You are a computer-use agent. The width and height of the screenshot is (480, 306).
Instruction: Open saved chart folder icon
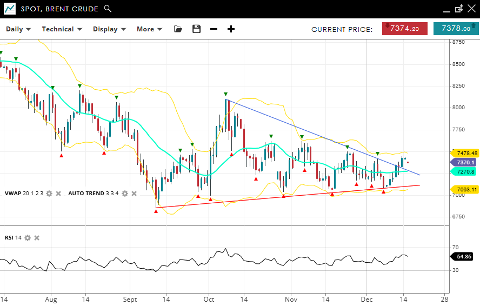(178, 29)
